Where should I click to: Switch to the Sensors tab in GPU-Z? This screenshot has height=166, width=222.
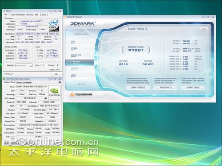(x=20, y=82)
